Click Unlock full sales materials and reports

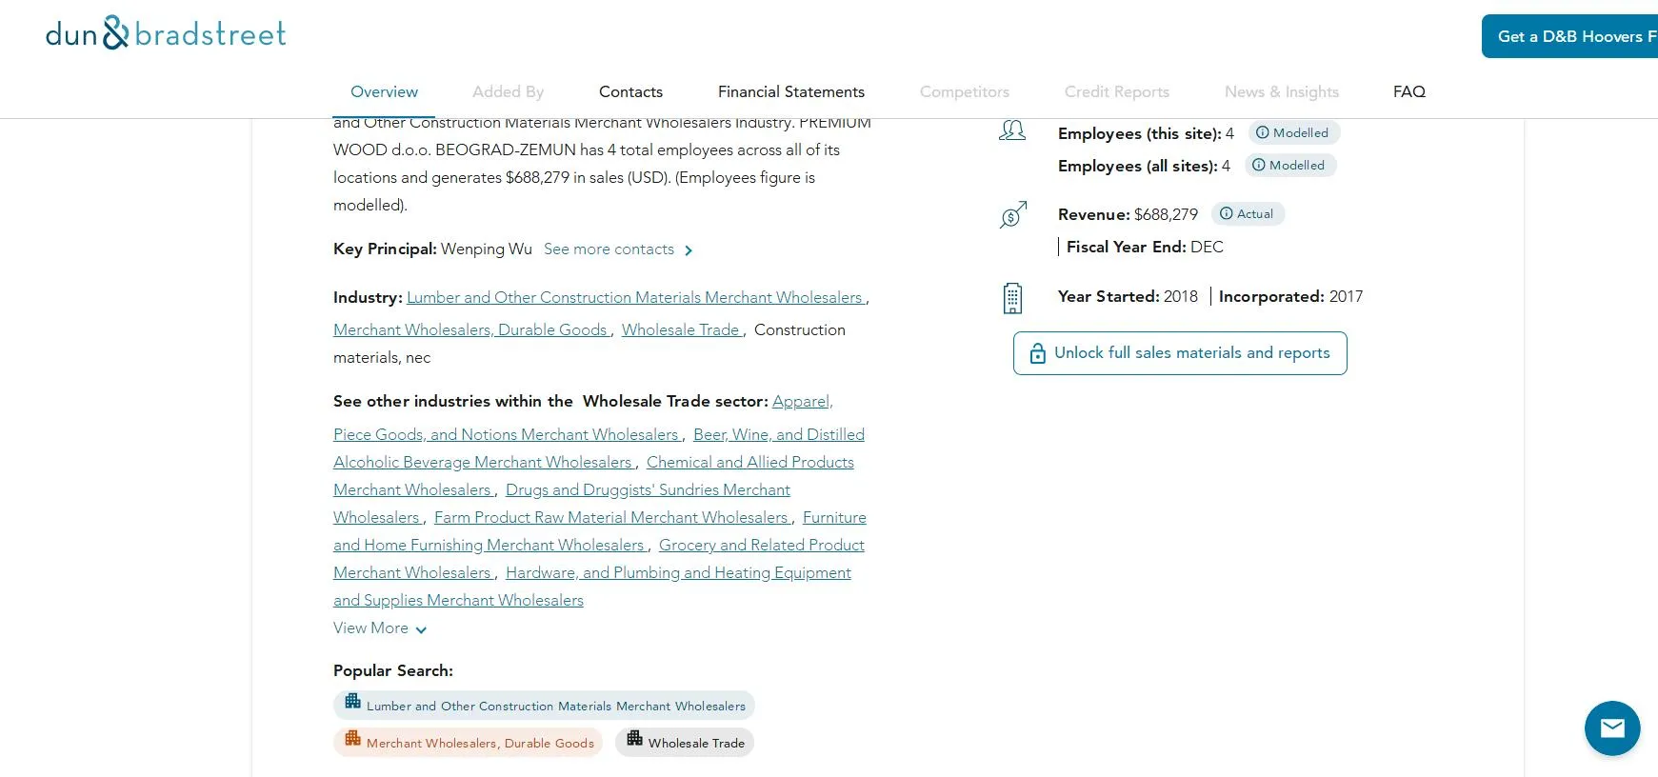coord(1180,353)
